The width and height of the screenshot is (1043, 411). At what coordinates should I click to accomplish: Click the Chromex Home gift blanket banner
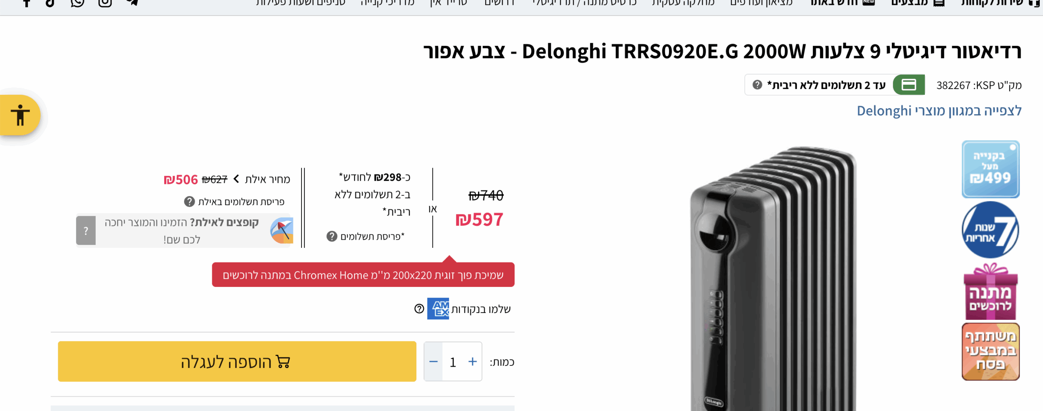coord(363,275)
